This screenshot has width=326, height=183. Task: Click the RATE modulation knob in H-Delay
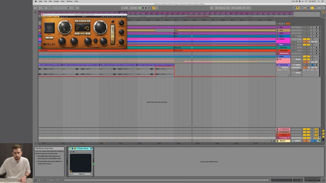74,41
